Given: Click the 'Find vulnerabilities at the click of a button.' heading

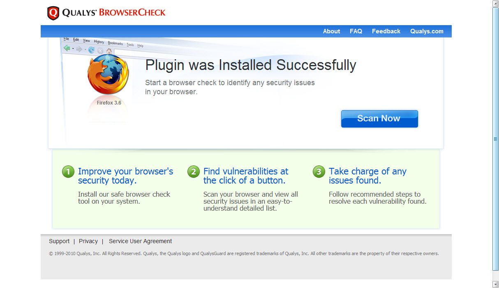Looking at the screenshot, I should 246,176.
